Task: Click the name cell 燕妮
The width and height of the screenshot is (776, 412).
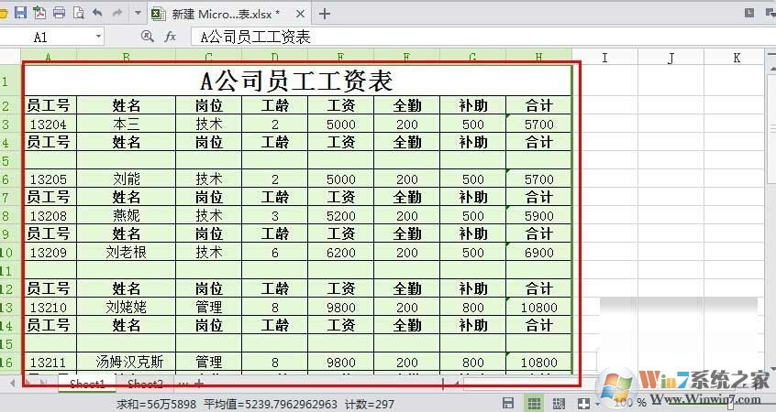Action: [x=127, y=215]
